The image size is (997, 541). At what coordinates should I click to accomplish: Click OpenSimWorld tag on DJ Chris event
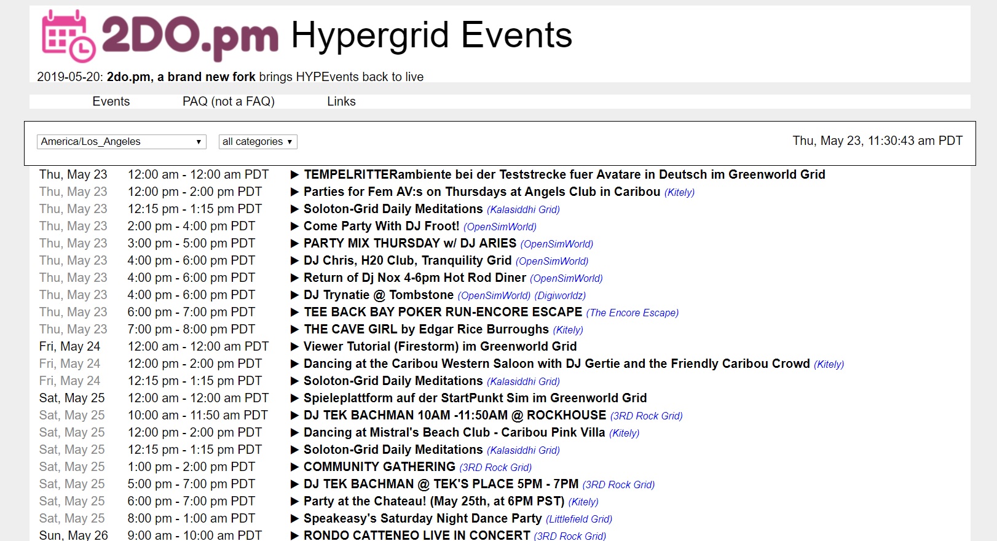552,261
